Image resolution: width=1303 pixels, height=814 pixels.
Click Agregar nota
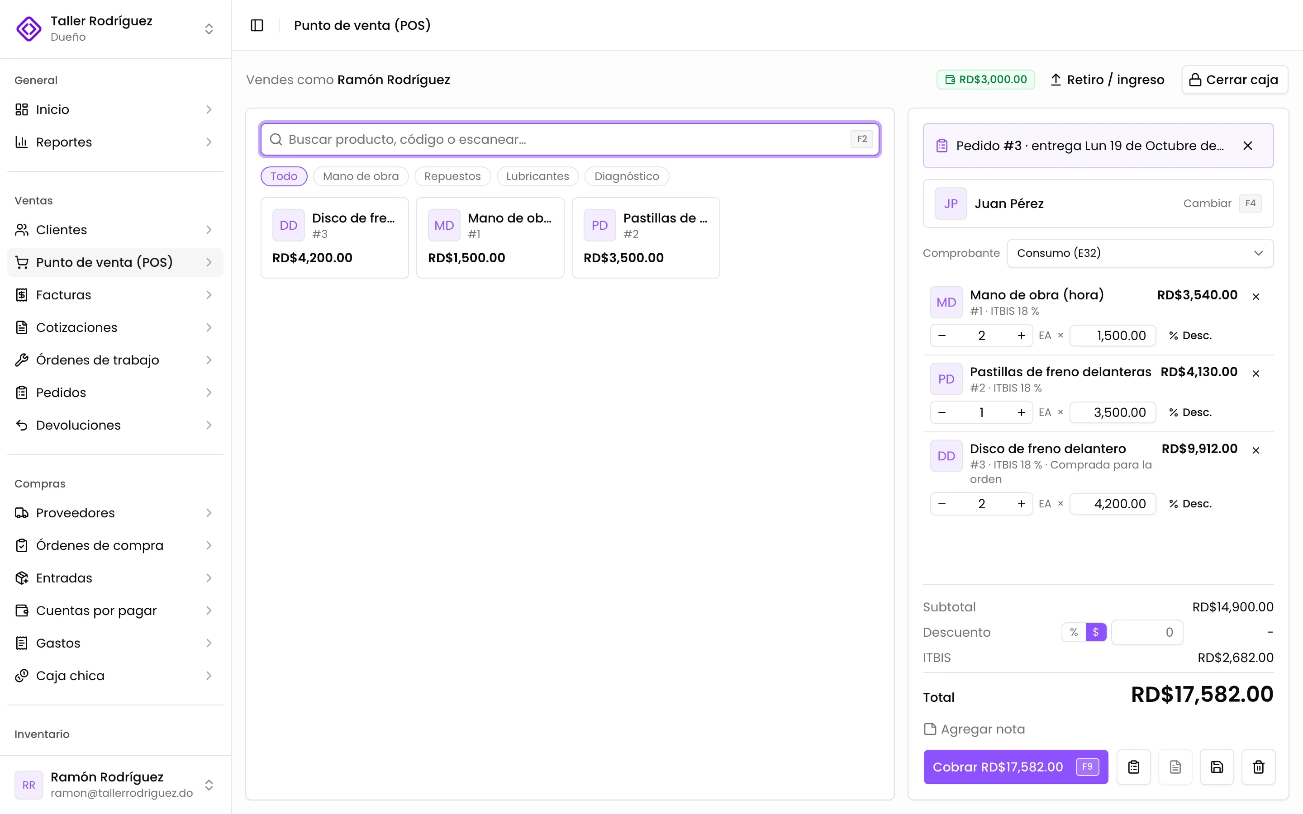click(974, 729)
